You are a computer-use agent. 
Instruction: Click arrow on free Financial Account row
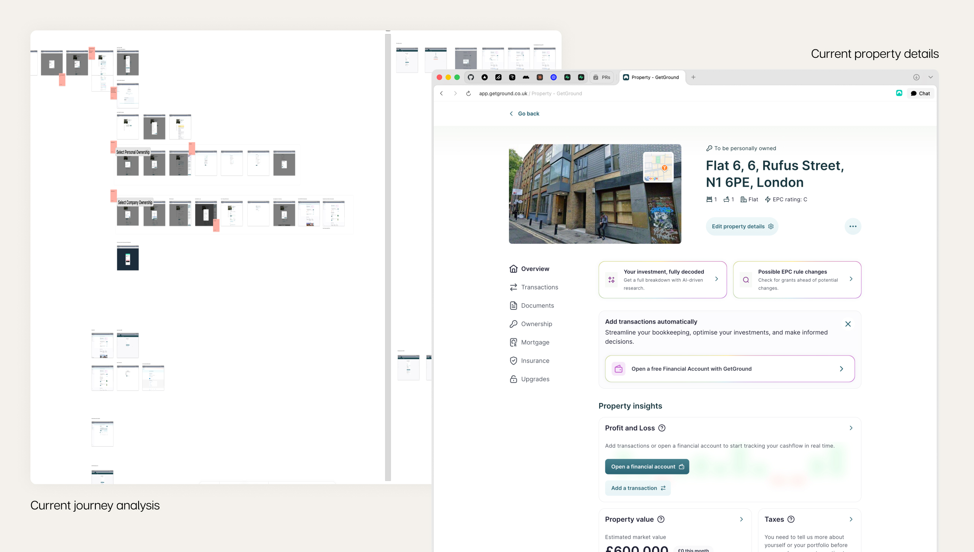841,369
